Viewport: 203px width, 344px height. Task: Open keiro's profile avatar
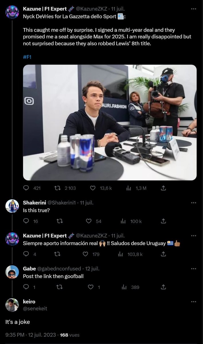[12, 305]
